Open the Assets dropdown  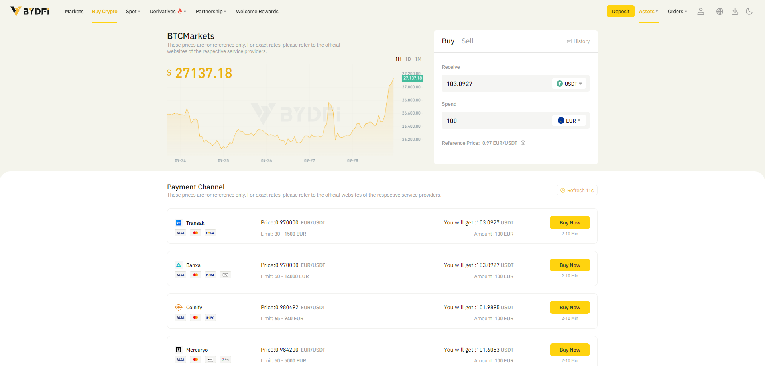click(649, 12)
